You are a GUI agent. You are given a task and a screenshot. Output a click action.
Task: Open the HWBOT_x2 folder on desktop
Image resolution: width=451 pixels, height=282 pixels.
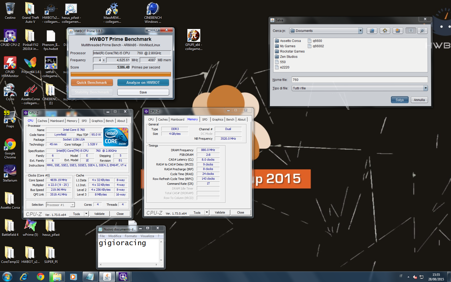coord(30,255)
